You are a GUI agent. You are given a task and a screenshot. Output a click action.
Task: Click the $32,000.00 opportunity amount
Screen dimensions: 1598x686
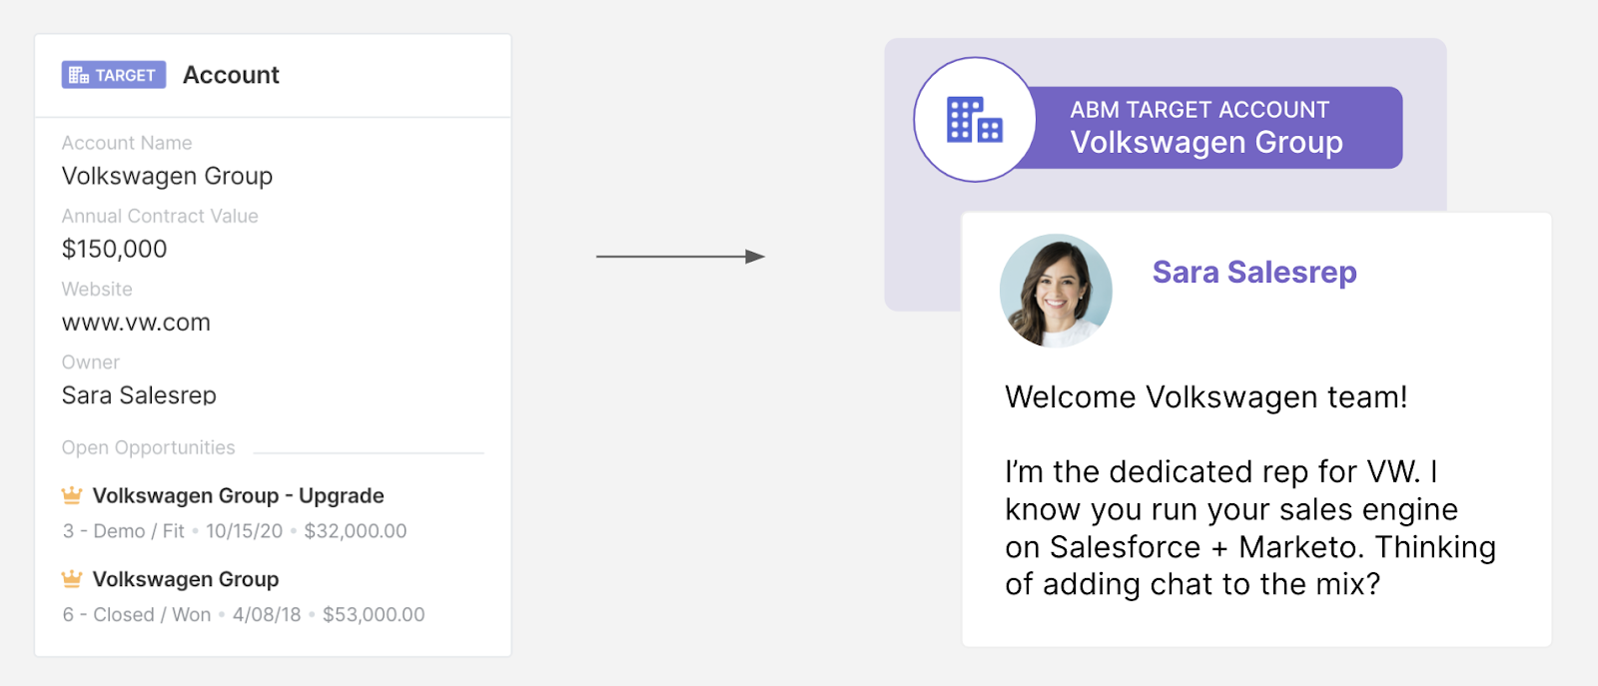[x=356, y=531]
